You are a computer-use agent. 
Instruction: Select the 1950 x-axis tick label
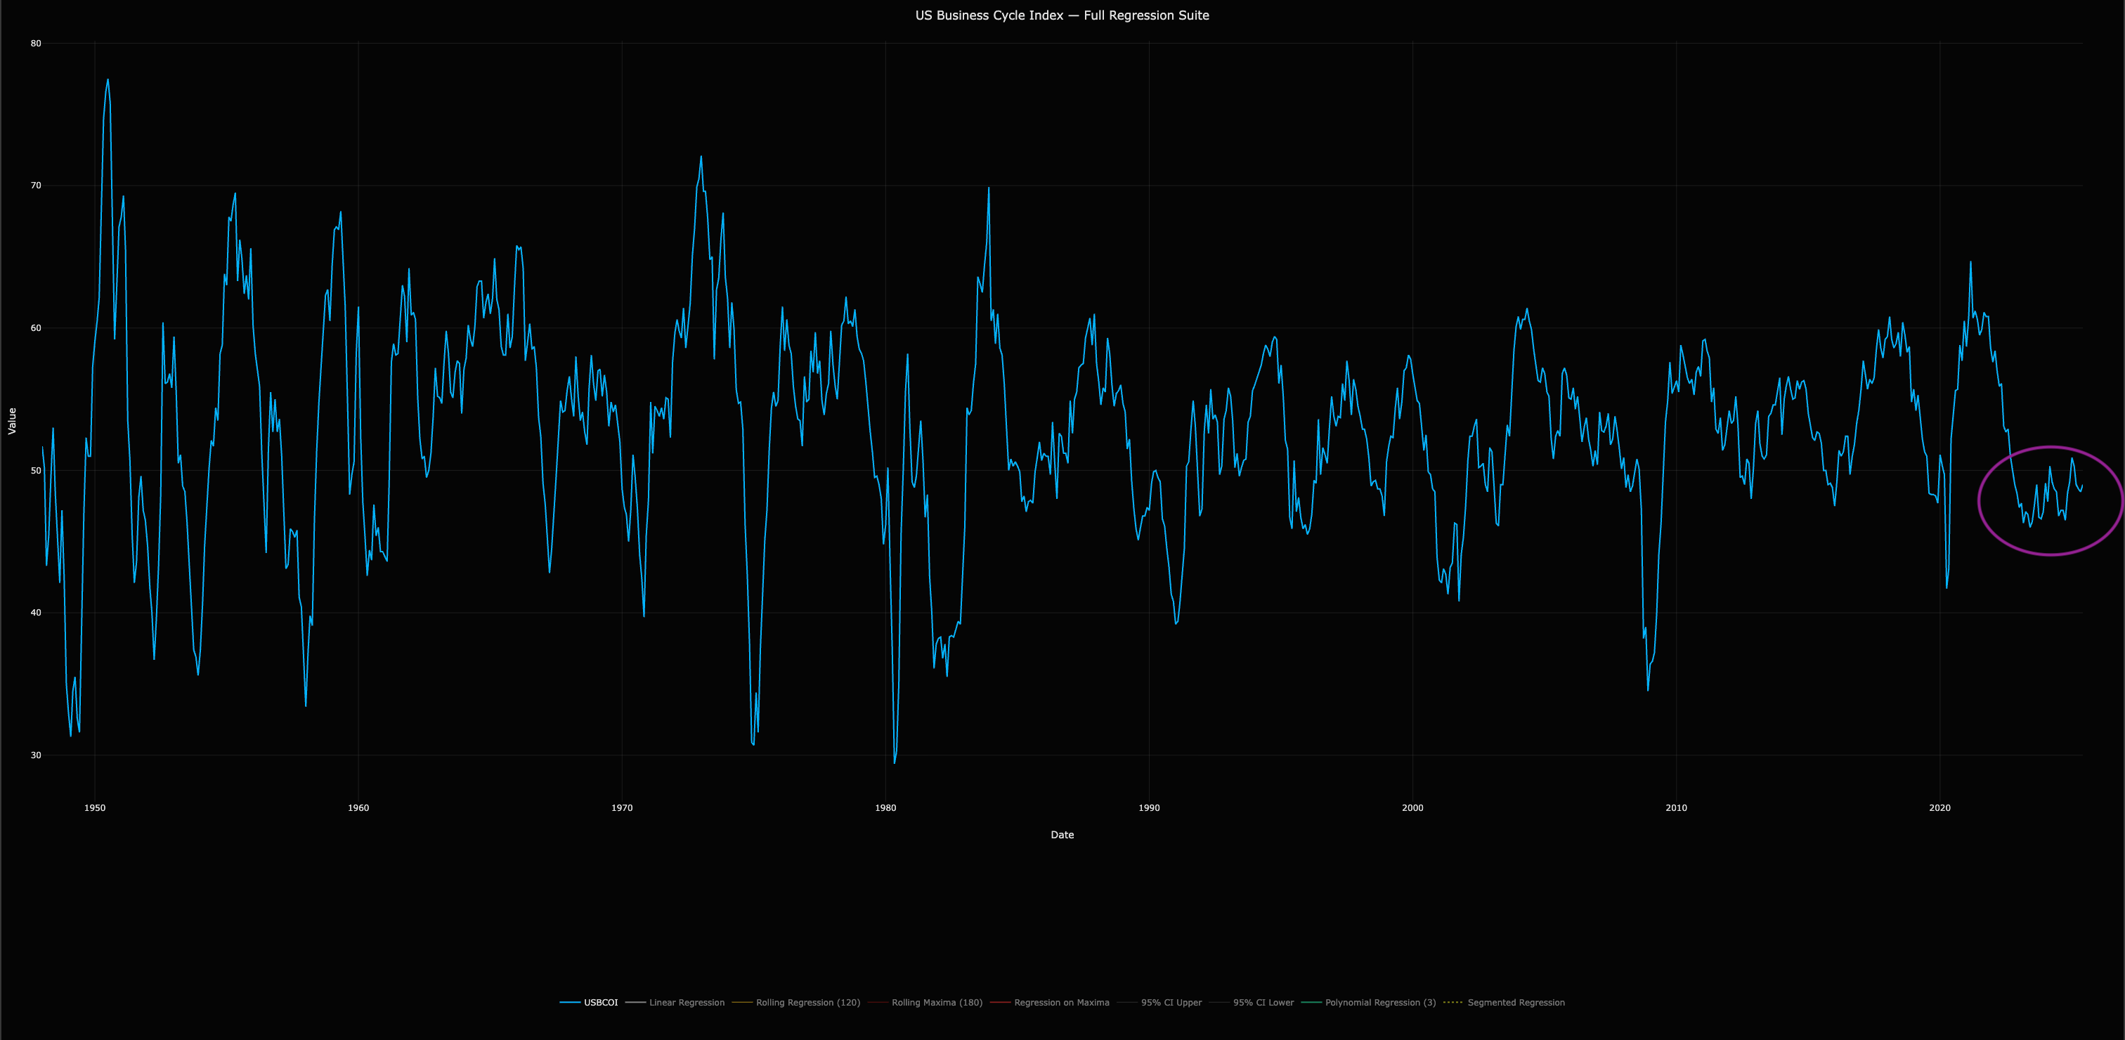95,807
